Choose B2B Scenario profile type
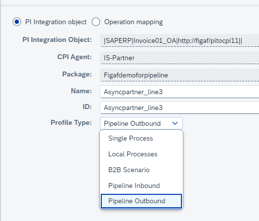Screen dimensions: 259x221 (141, 170)
